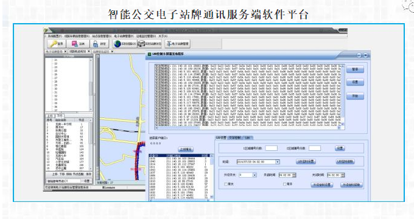Click the blue padlock lock icon
414x219 pixels.
click(96, 44)
